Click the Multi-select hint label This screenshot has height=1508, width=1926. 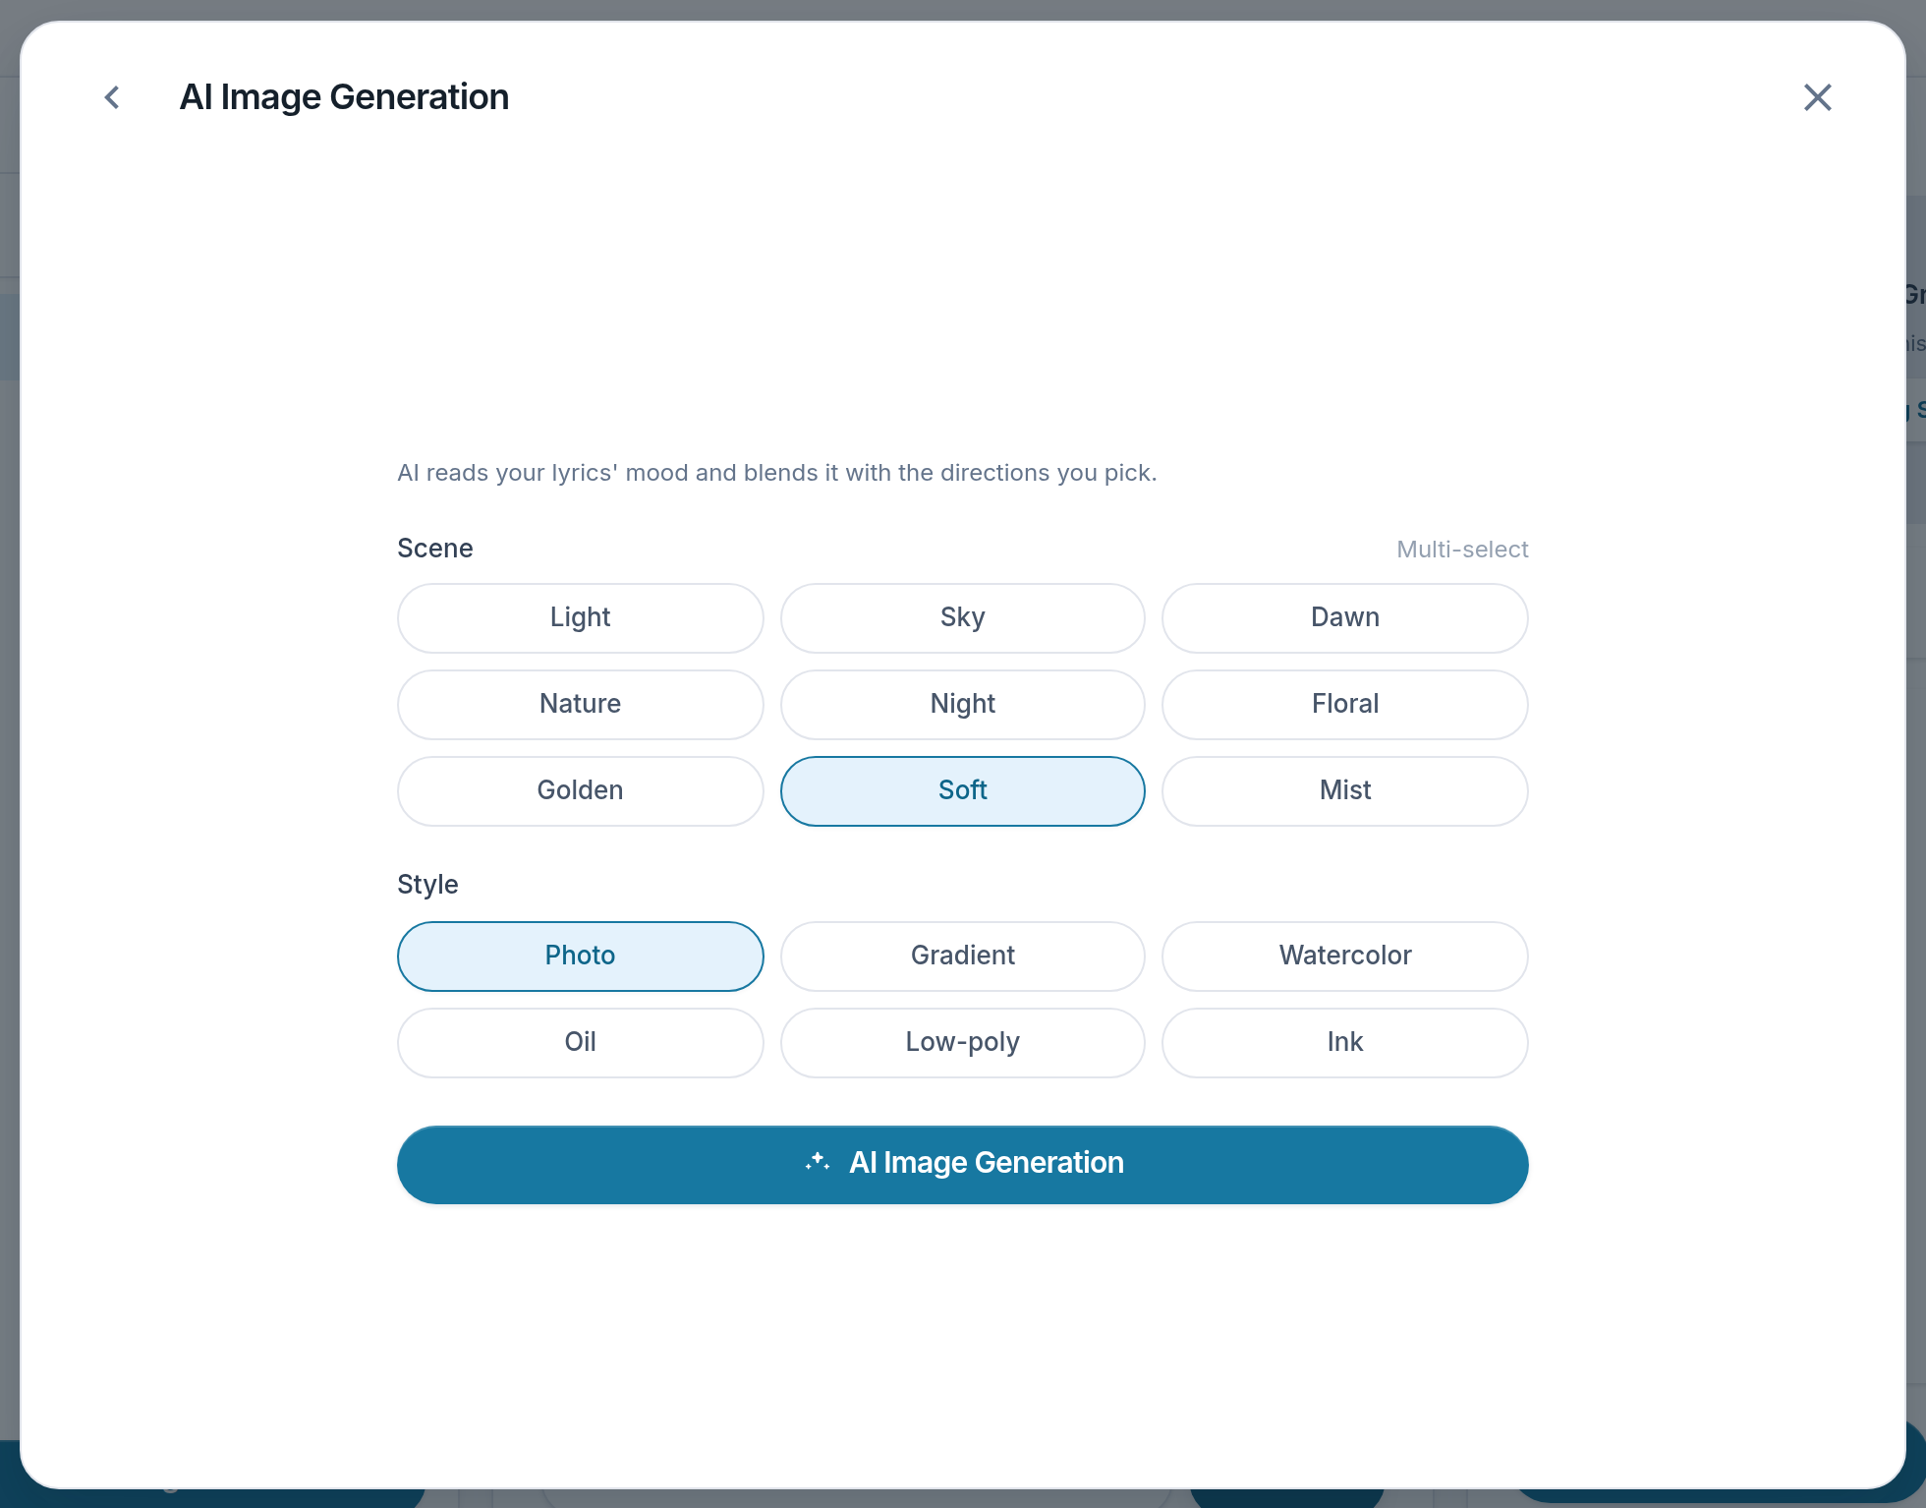(x=1462, y=550)
